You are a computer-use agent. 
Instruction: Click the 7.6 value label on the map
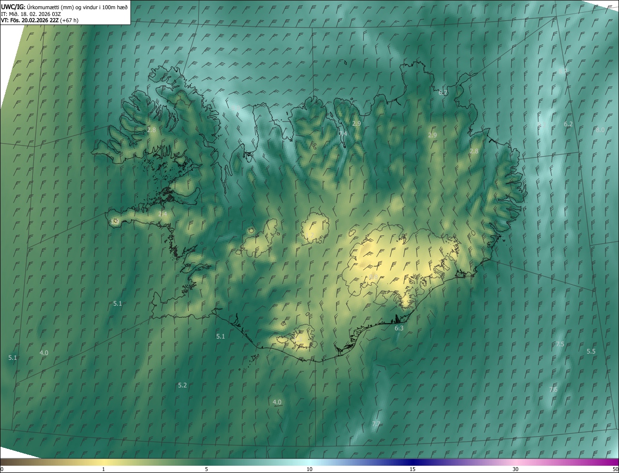553,389
